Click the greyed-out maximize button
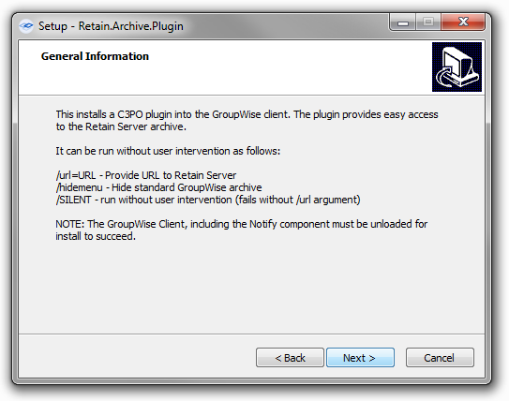This screenshot has height=401, width=509. click(428, 22)
